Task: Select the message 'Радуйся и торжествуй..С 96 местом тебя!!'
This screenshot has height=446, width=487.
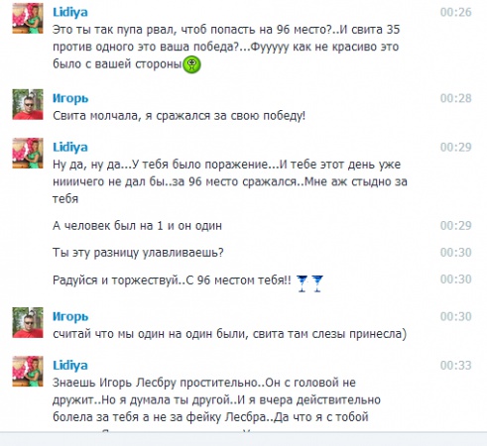Action: coord(172,280)
